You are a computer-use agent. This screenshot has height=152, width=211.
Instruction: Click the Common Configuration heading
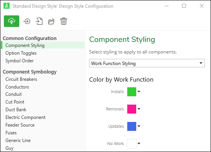point(30,38)
